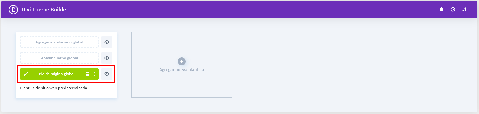Click the Divi logo icon
479x114 pixels.
pyautogui.click(x=13, y=10)
